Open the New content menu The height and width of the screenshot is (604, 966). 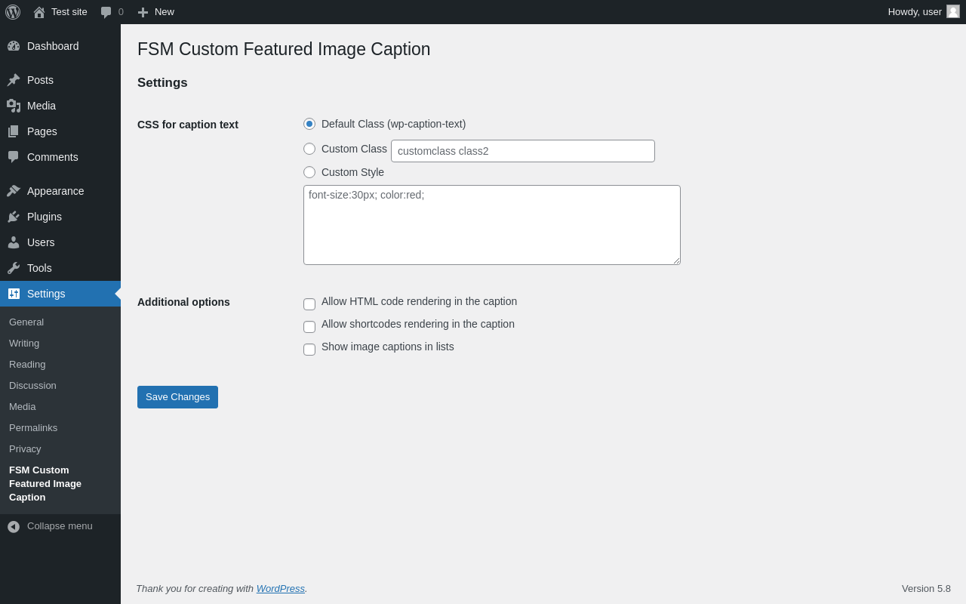click(156, 12)
